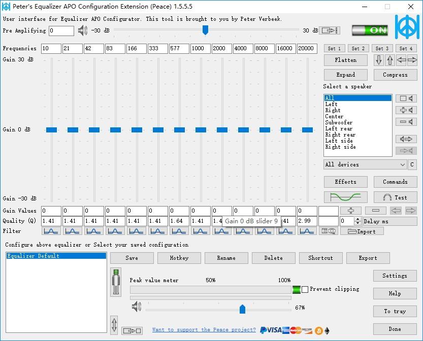
Task: Click the swap speakers double-arrow icon
Action: 406,139
